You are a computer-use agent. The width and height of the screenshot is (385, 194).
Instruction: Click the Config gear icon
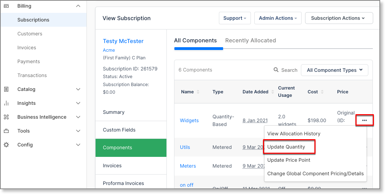pos(6,145)
